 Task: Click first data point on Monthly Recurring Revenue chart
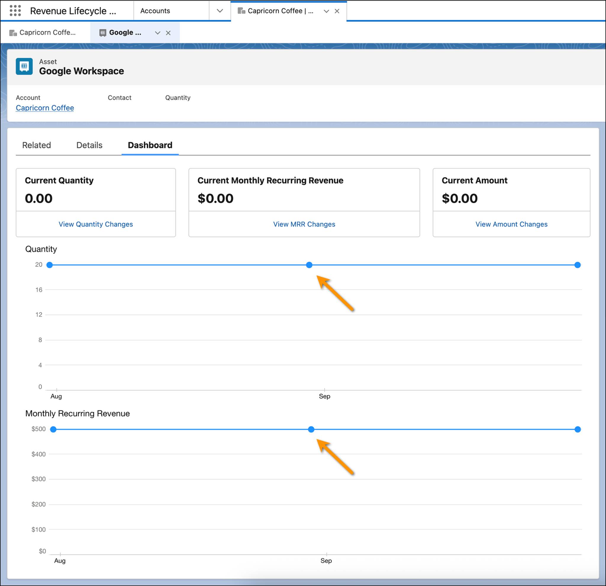click(x=53, y=429)
